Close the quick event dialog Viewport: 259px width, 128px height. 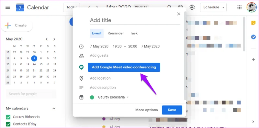click(x=179, y=14)
